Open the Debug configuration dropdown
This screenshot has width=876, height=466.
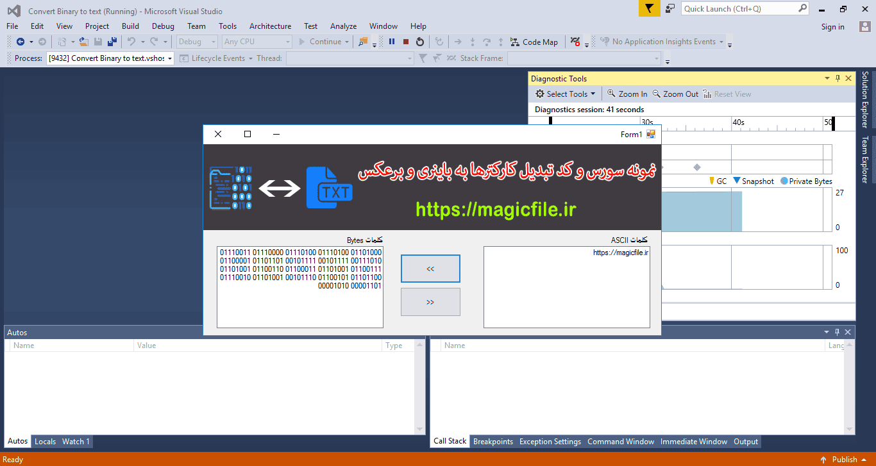coord(198,42)
